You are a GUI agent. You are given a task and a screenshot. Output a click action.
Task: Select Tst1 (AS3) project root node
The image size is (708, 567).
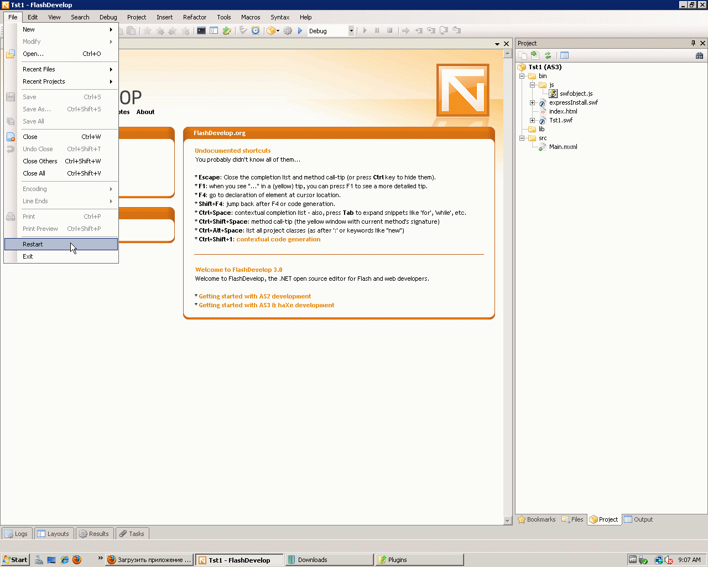pos(545,67)
